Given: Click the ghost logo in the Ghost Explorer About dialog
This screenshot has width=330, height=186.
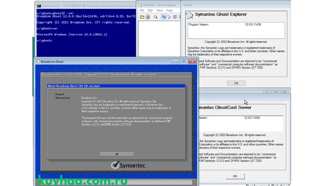Looking at the screenshot, I should tap(190, 15).
